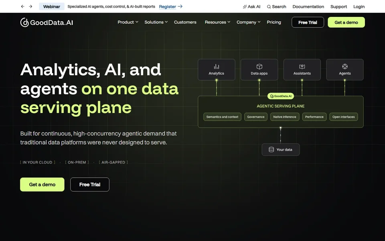Show the previous announcement with left arrow
385x241 pixels.
tap(22, 6)
